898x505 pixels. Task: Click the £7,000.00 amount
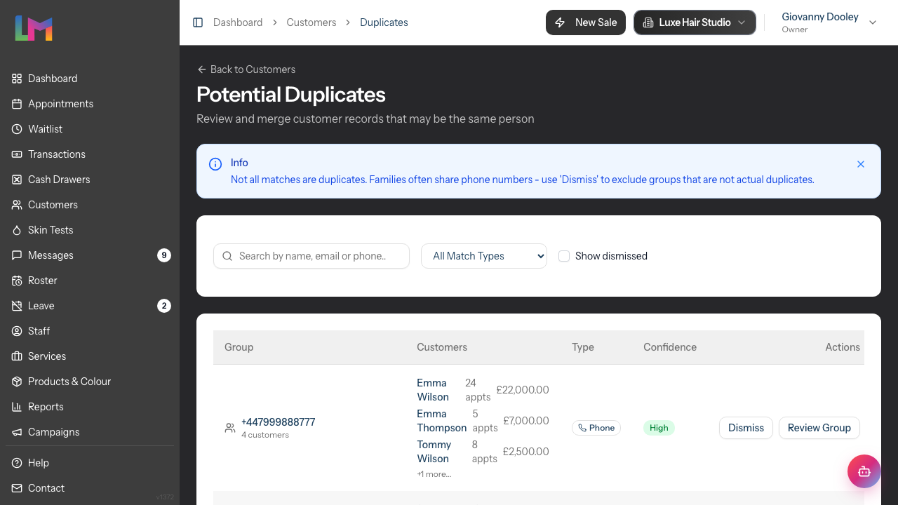click(x=526, y=421)
